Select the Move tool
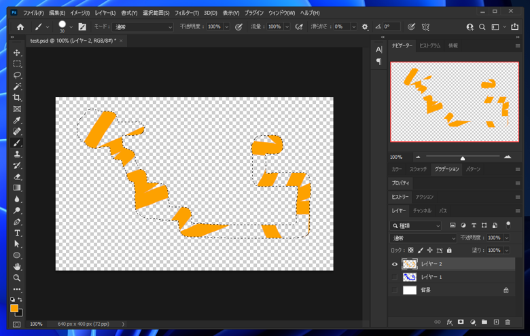Screen dimensions: 530x336 pos(17,52)
